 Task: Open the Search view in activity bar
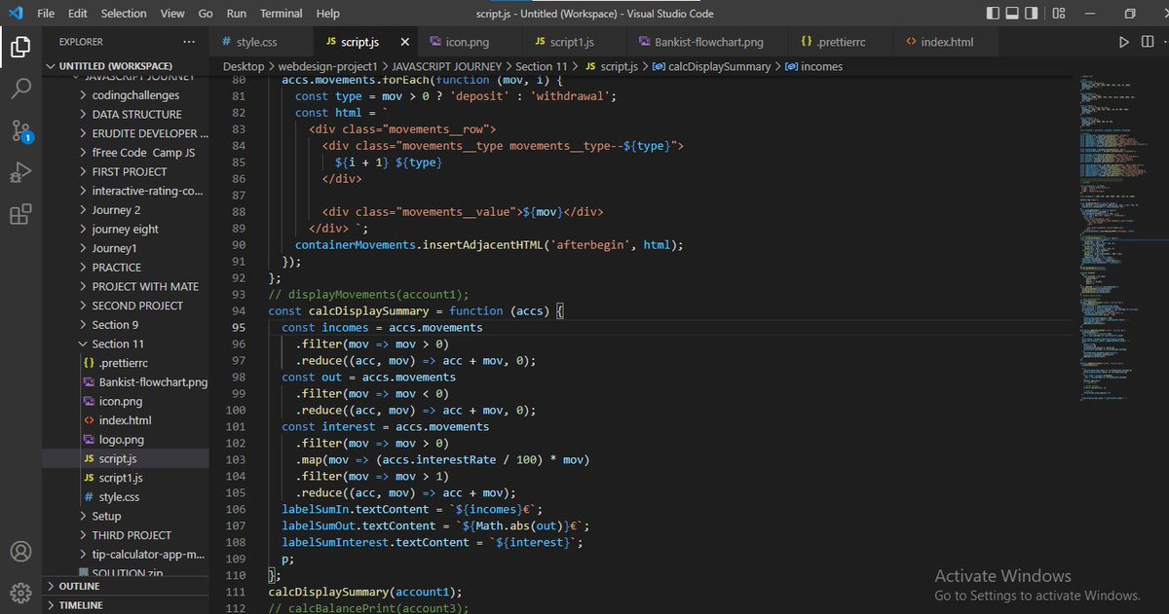20,90
